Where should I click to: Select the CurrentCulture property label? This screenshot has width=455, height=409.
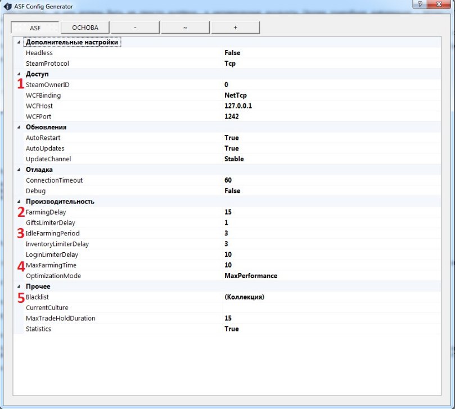[47, 307]
